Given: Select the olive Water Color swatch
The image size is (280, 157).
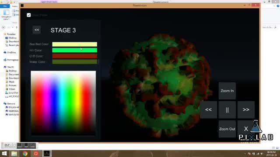Looking at the screenshot, I should pyautogui.click(x=75, y=62).
